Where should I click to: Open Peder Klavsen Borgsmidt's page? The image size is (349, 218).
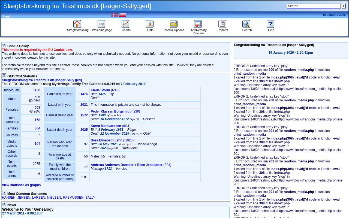(x=115, y=111)
